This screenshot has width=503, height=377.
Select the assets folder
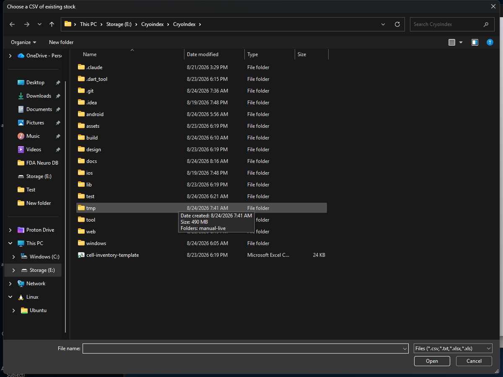(202, 126)
